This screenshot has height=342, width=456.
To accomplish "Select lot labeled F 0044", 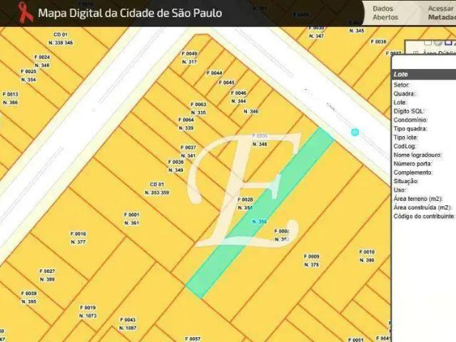I will 214,73.
